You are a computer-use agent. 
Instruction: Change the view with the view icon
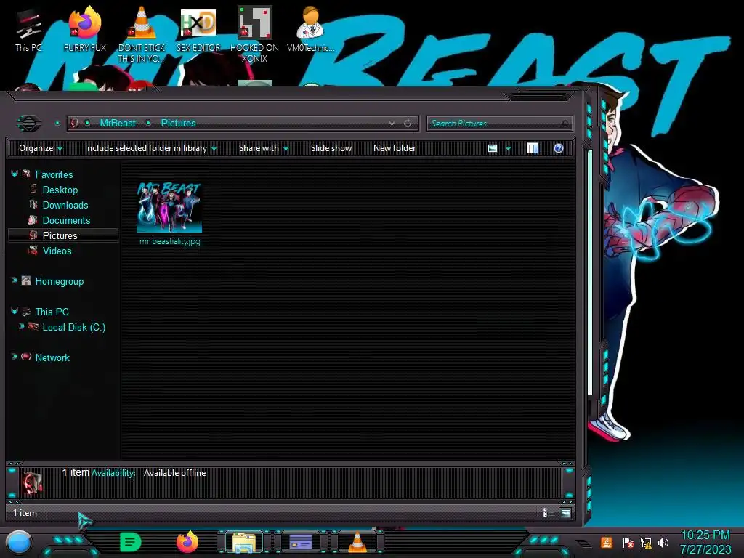pyautogui.click(x=493, y=148)
